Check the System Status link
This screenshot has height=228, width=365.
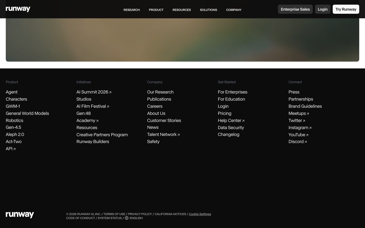[109, 218]
